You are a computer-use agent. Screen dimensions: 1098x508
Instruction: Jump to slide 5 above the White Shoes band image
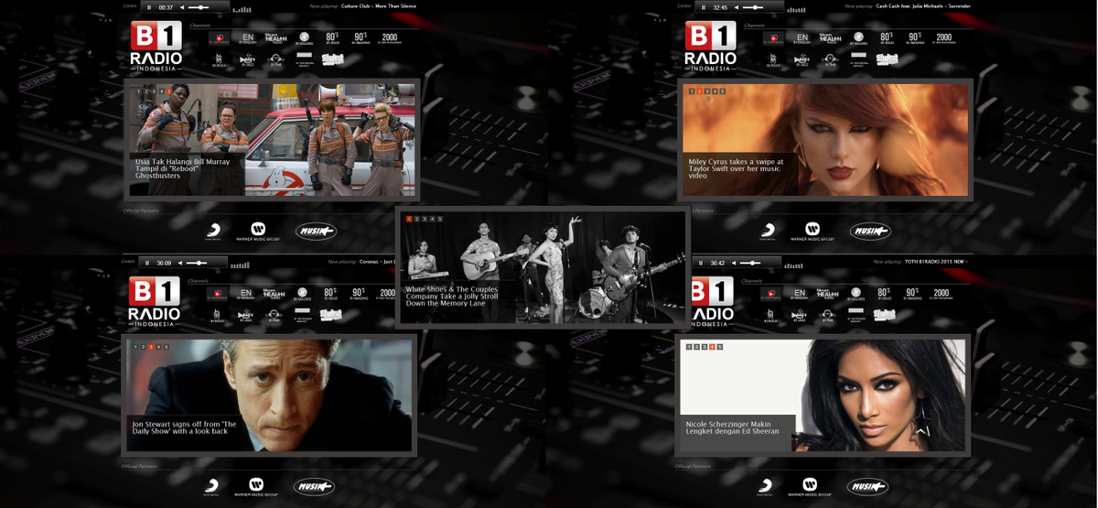pos(440,220)
